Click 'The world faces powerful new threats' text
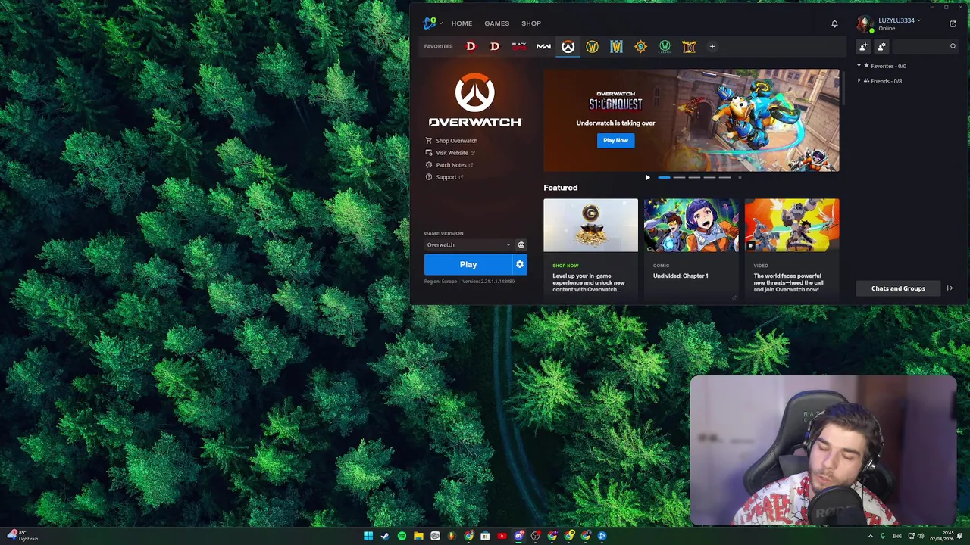Image resolution: width=970 pixels, height=545 pixels. pyautogui.click(x=788, y=282)
